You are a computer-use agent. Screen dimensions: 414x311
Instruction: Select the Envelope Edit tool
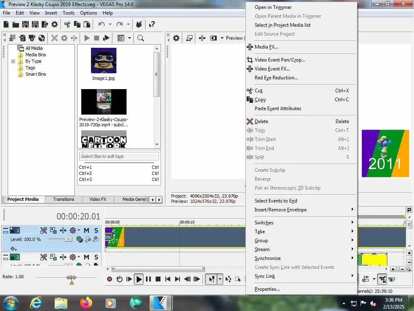(228, 279)
